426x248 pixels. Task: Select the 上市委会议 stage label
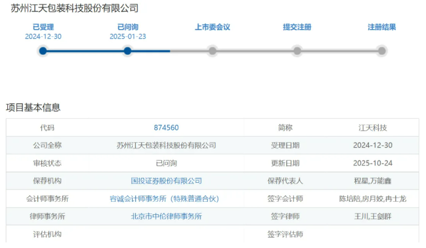(212, 27)
